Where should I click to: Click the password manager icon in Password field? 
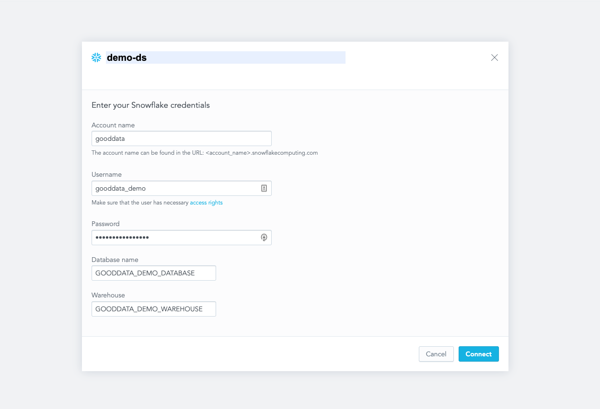(x=264, y=238)
